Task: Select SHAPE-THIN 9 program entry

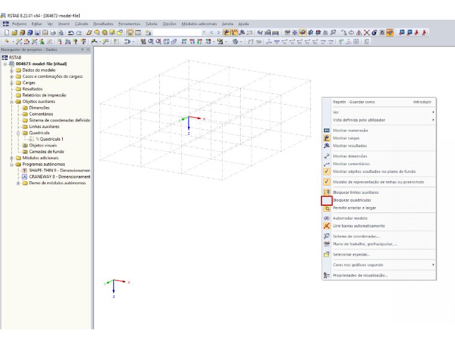Action: click(59, 170)
